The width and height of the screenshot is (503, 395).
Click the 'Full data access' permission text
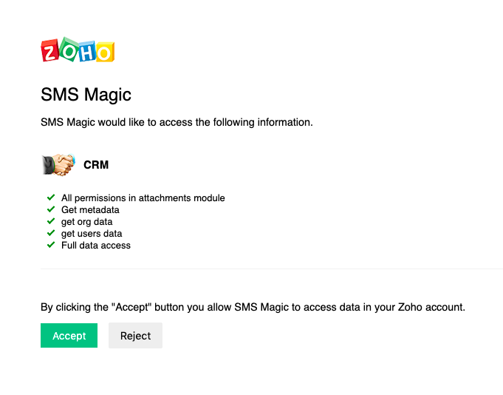[x=96, y=246]
